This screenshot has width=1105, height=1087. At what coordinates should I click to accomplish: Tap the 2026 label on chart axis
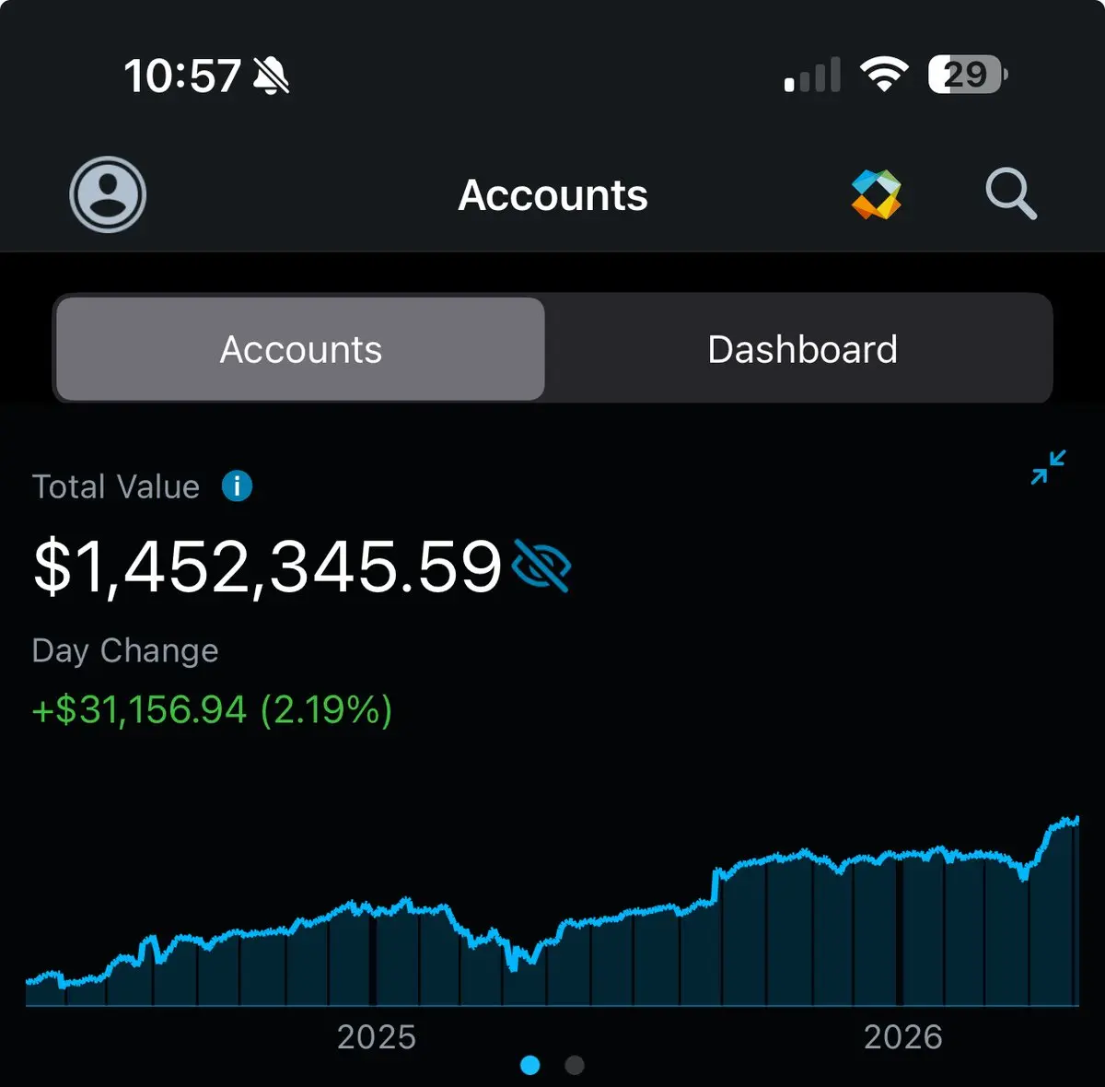point(903,1037)
